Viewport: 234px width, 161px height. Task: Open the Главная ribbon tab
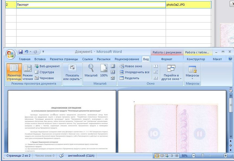click(25, 59)
